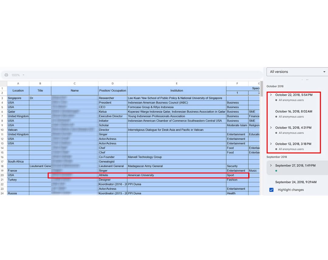This screenshot has width=328, height=260.
Task: Open the 100% zoom dropdown
Action: pos(18,75)
